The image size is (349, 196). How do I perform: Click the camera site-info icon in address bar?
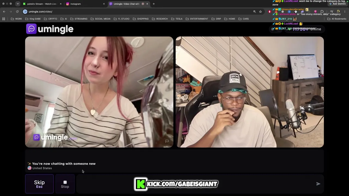(25, 11)
